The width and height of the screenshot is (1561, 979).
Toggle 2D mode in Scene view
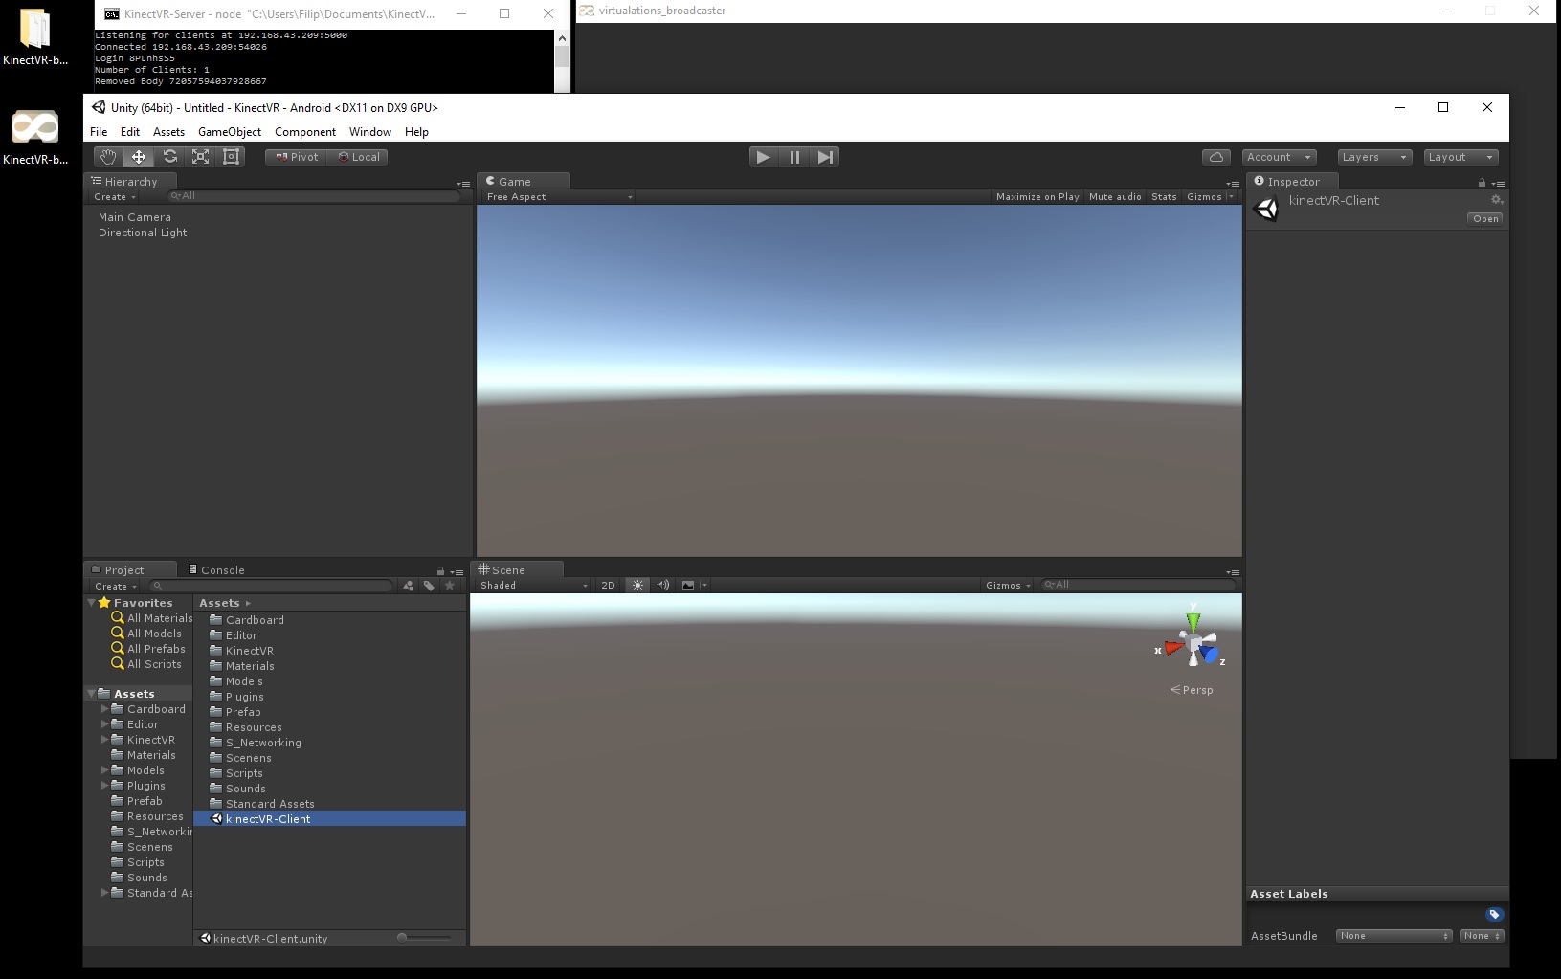click(x=608, y=585)
